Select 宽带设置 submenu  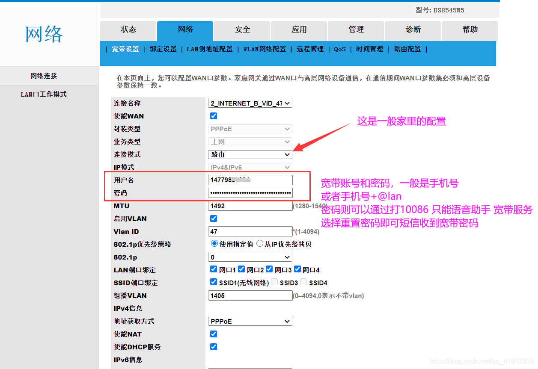tap(125, 49)
